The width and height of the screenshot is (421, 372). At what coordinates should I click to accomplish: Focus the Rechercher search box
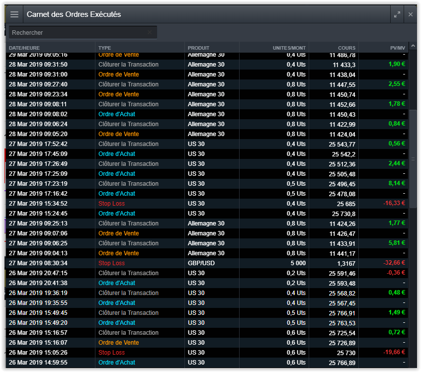point(77,33)
